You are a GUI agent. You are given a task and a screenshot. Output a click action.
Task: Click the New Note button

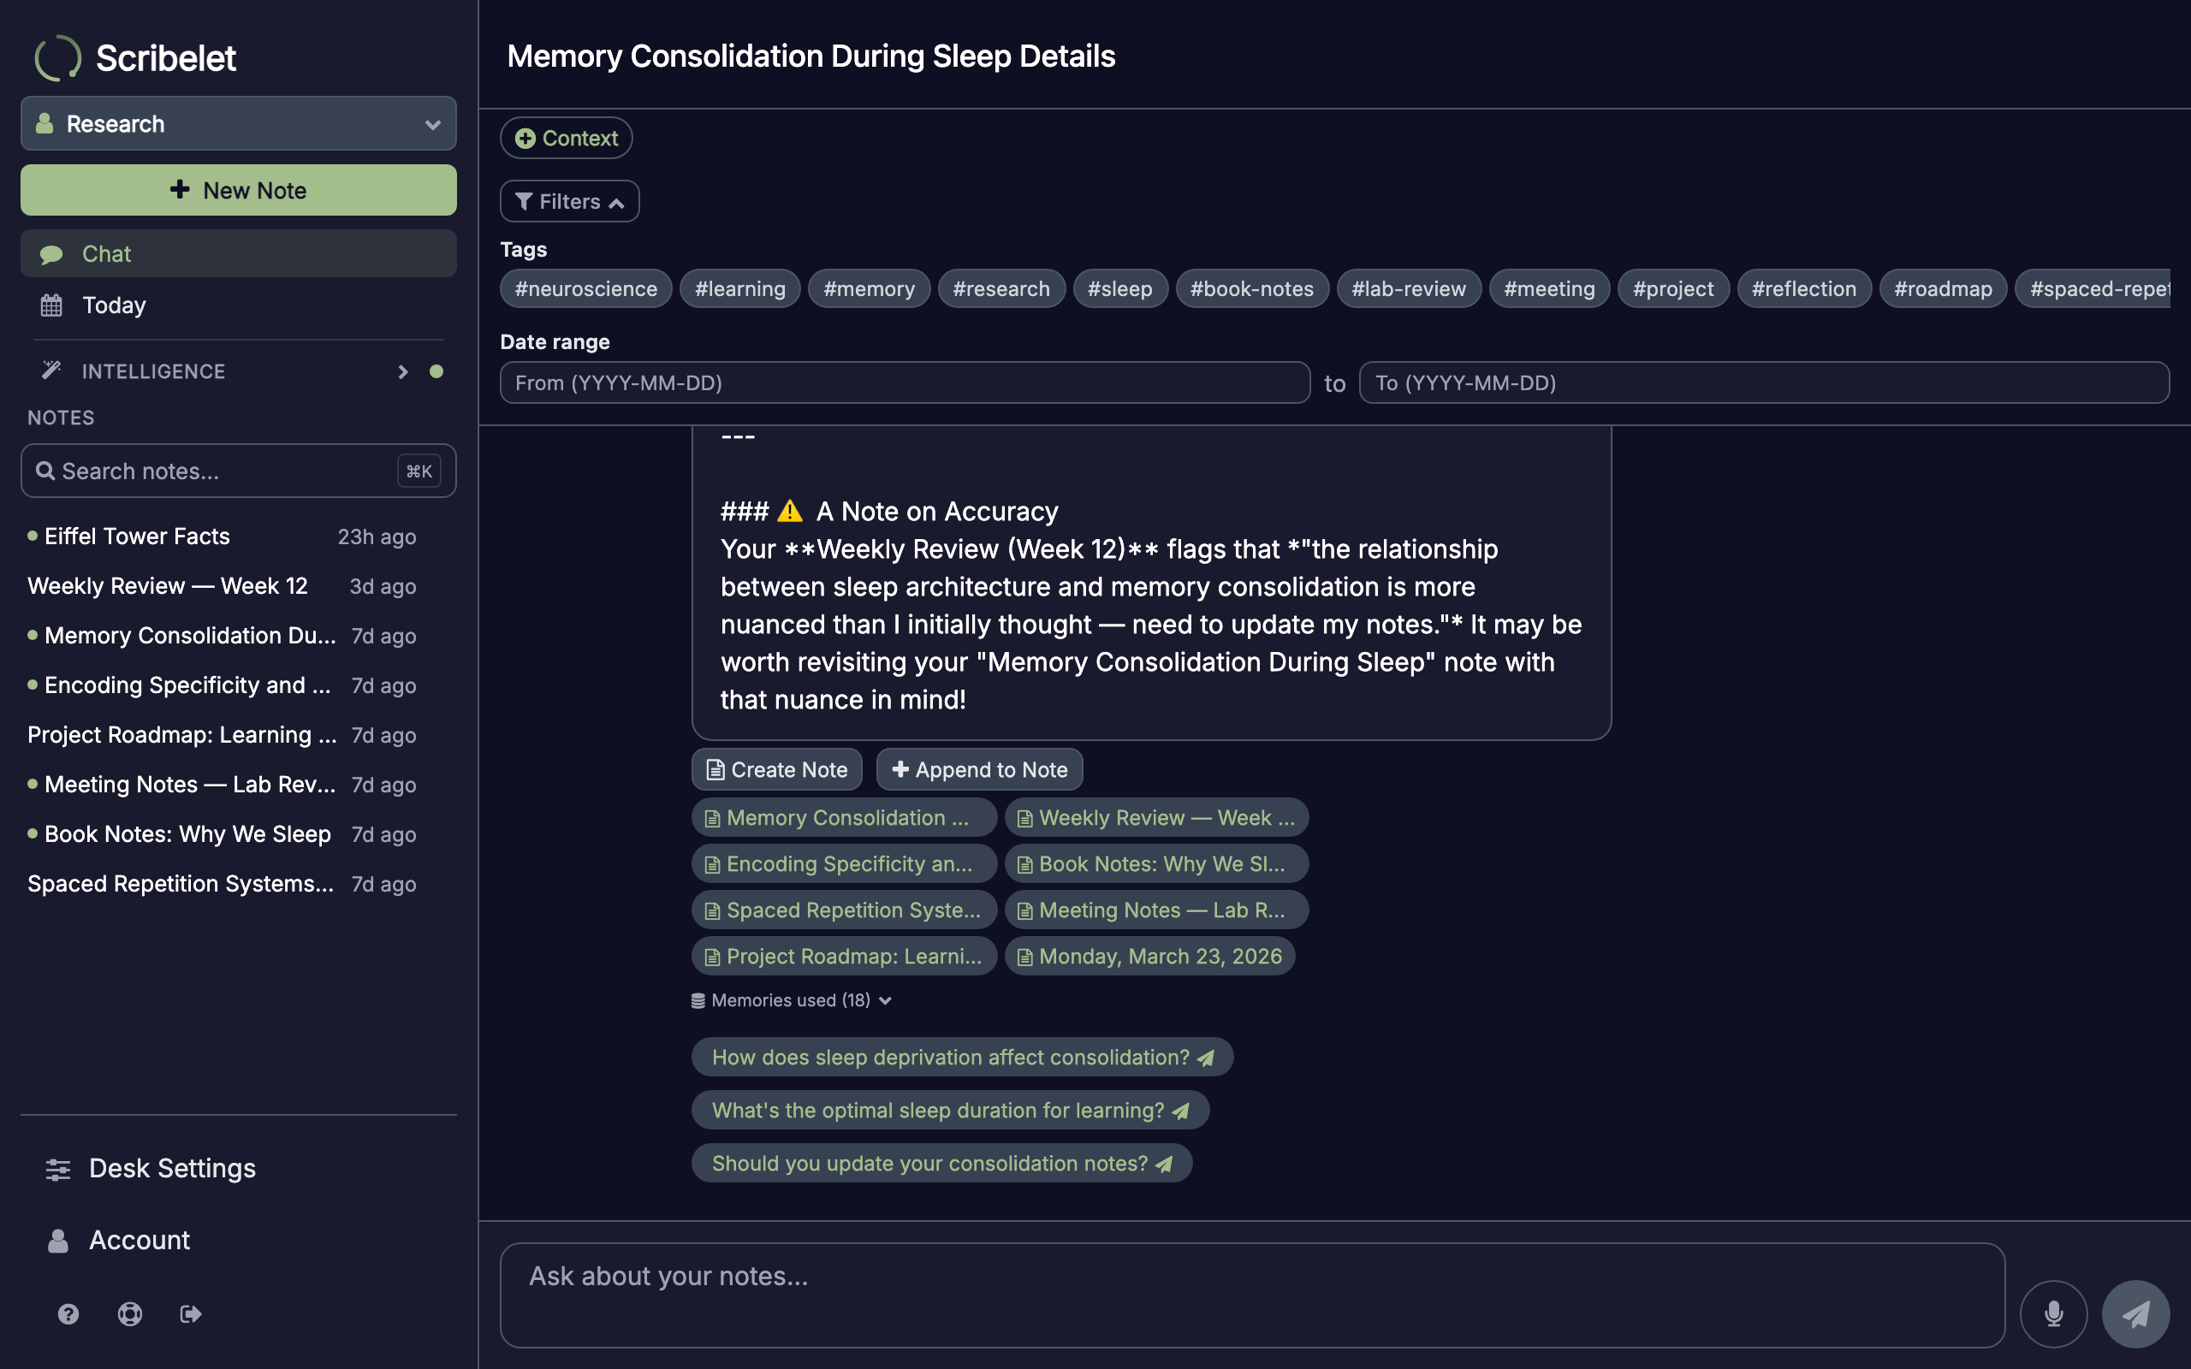(238, 190)
